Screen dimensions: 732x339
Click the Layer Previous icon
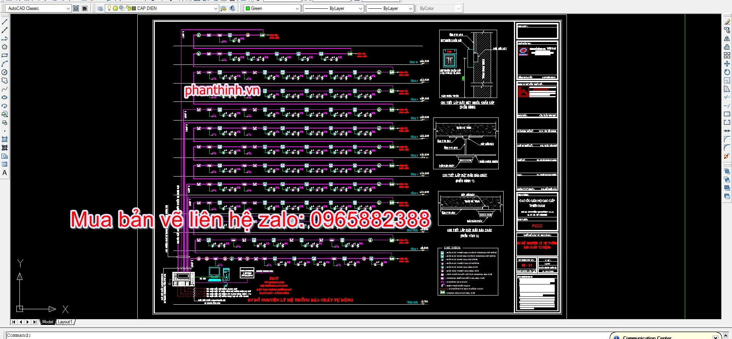click(232, 8)
